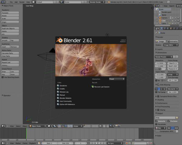182x145 pixels.
Task: Toggle the 3D manipulator widget icon
Action: pos(63,126)
